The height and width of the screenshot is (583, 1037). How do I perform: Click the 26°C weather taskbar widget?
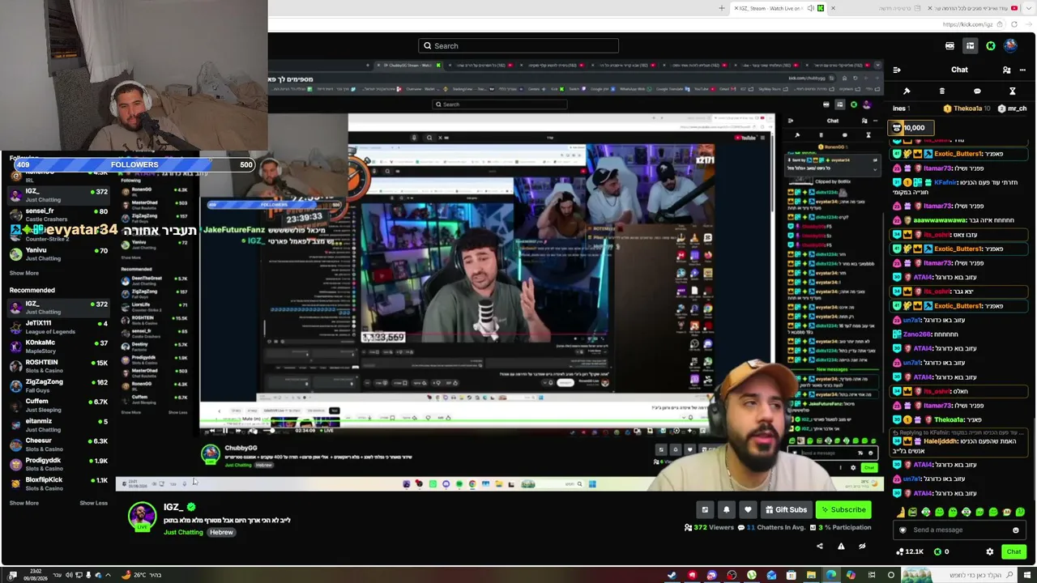point(142,575)
